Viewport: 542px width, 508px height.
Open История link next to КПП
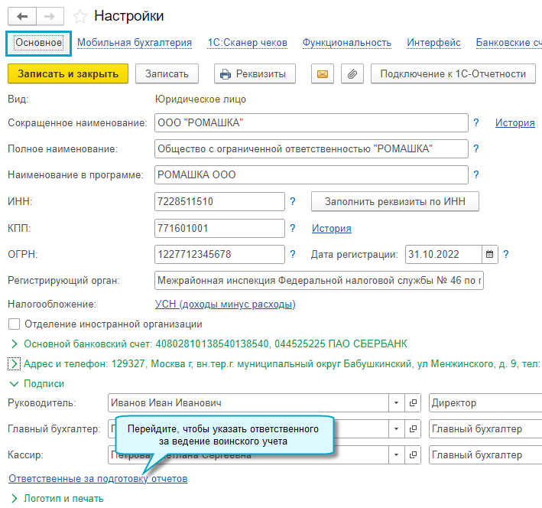pos(332,228)
